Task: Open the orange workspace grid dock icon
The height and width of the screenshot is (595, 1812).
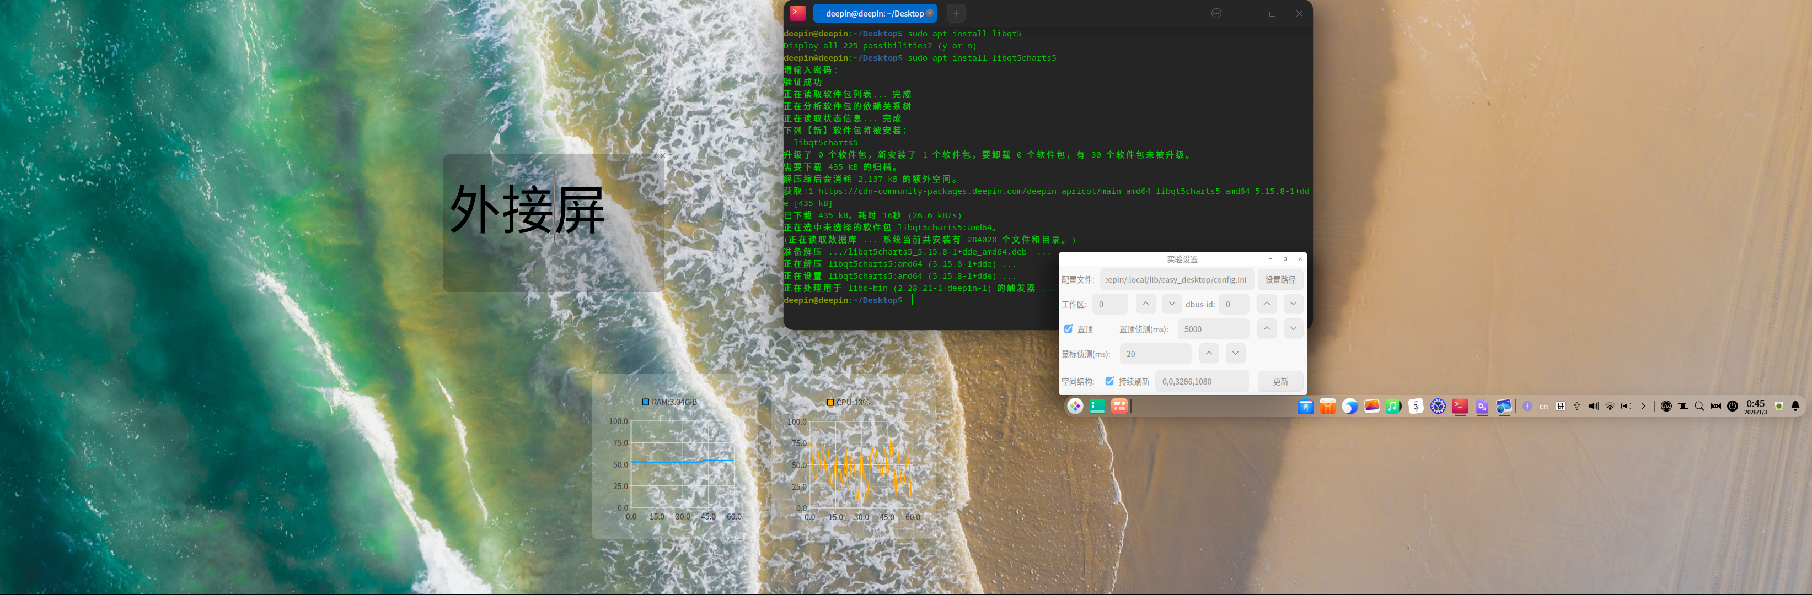Action: coord(1119,406)
